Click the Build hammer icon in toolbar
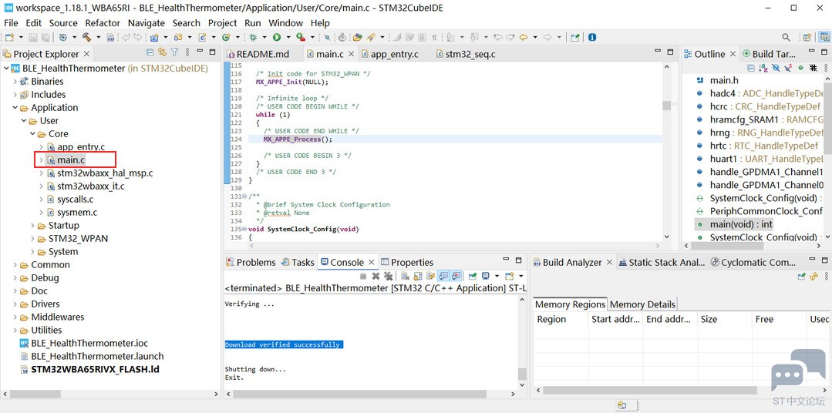Viewport: 832px width, 413px height. [86, 37]
